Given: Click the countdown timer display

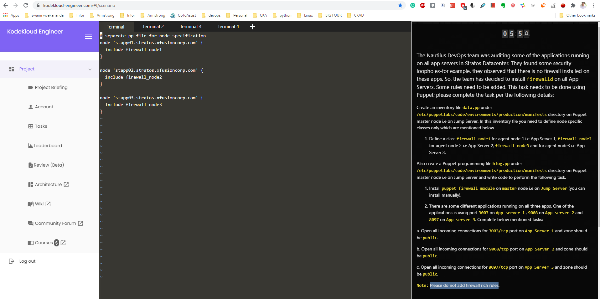Looking at the screenshot, I should pos(515,34).
